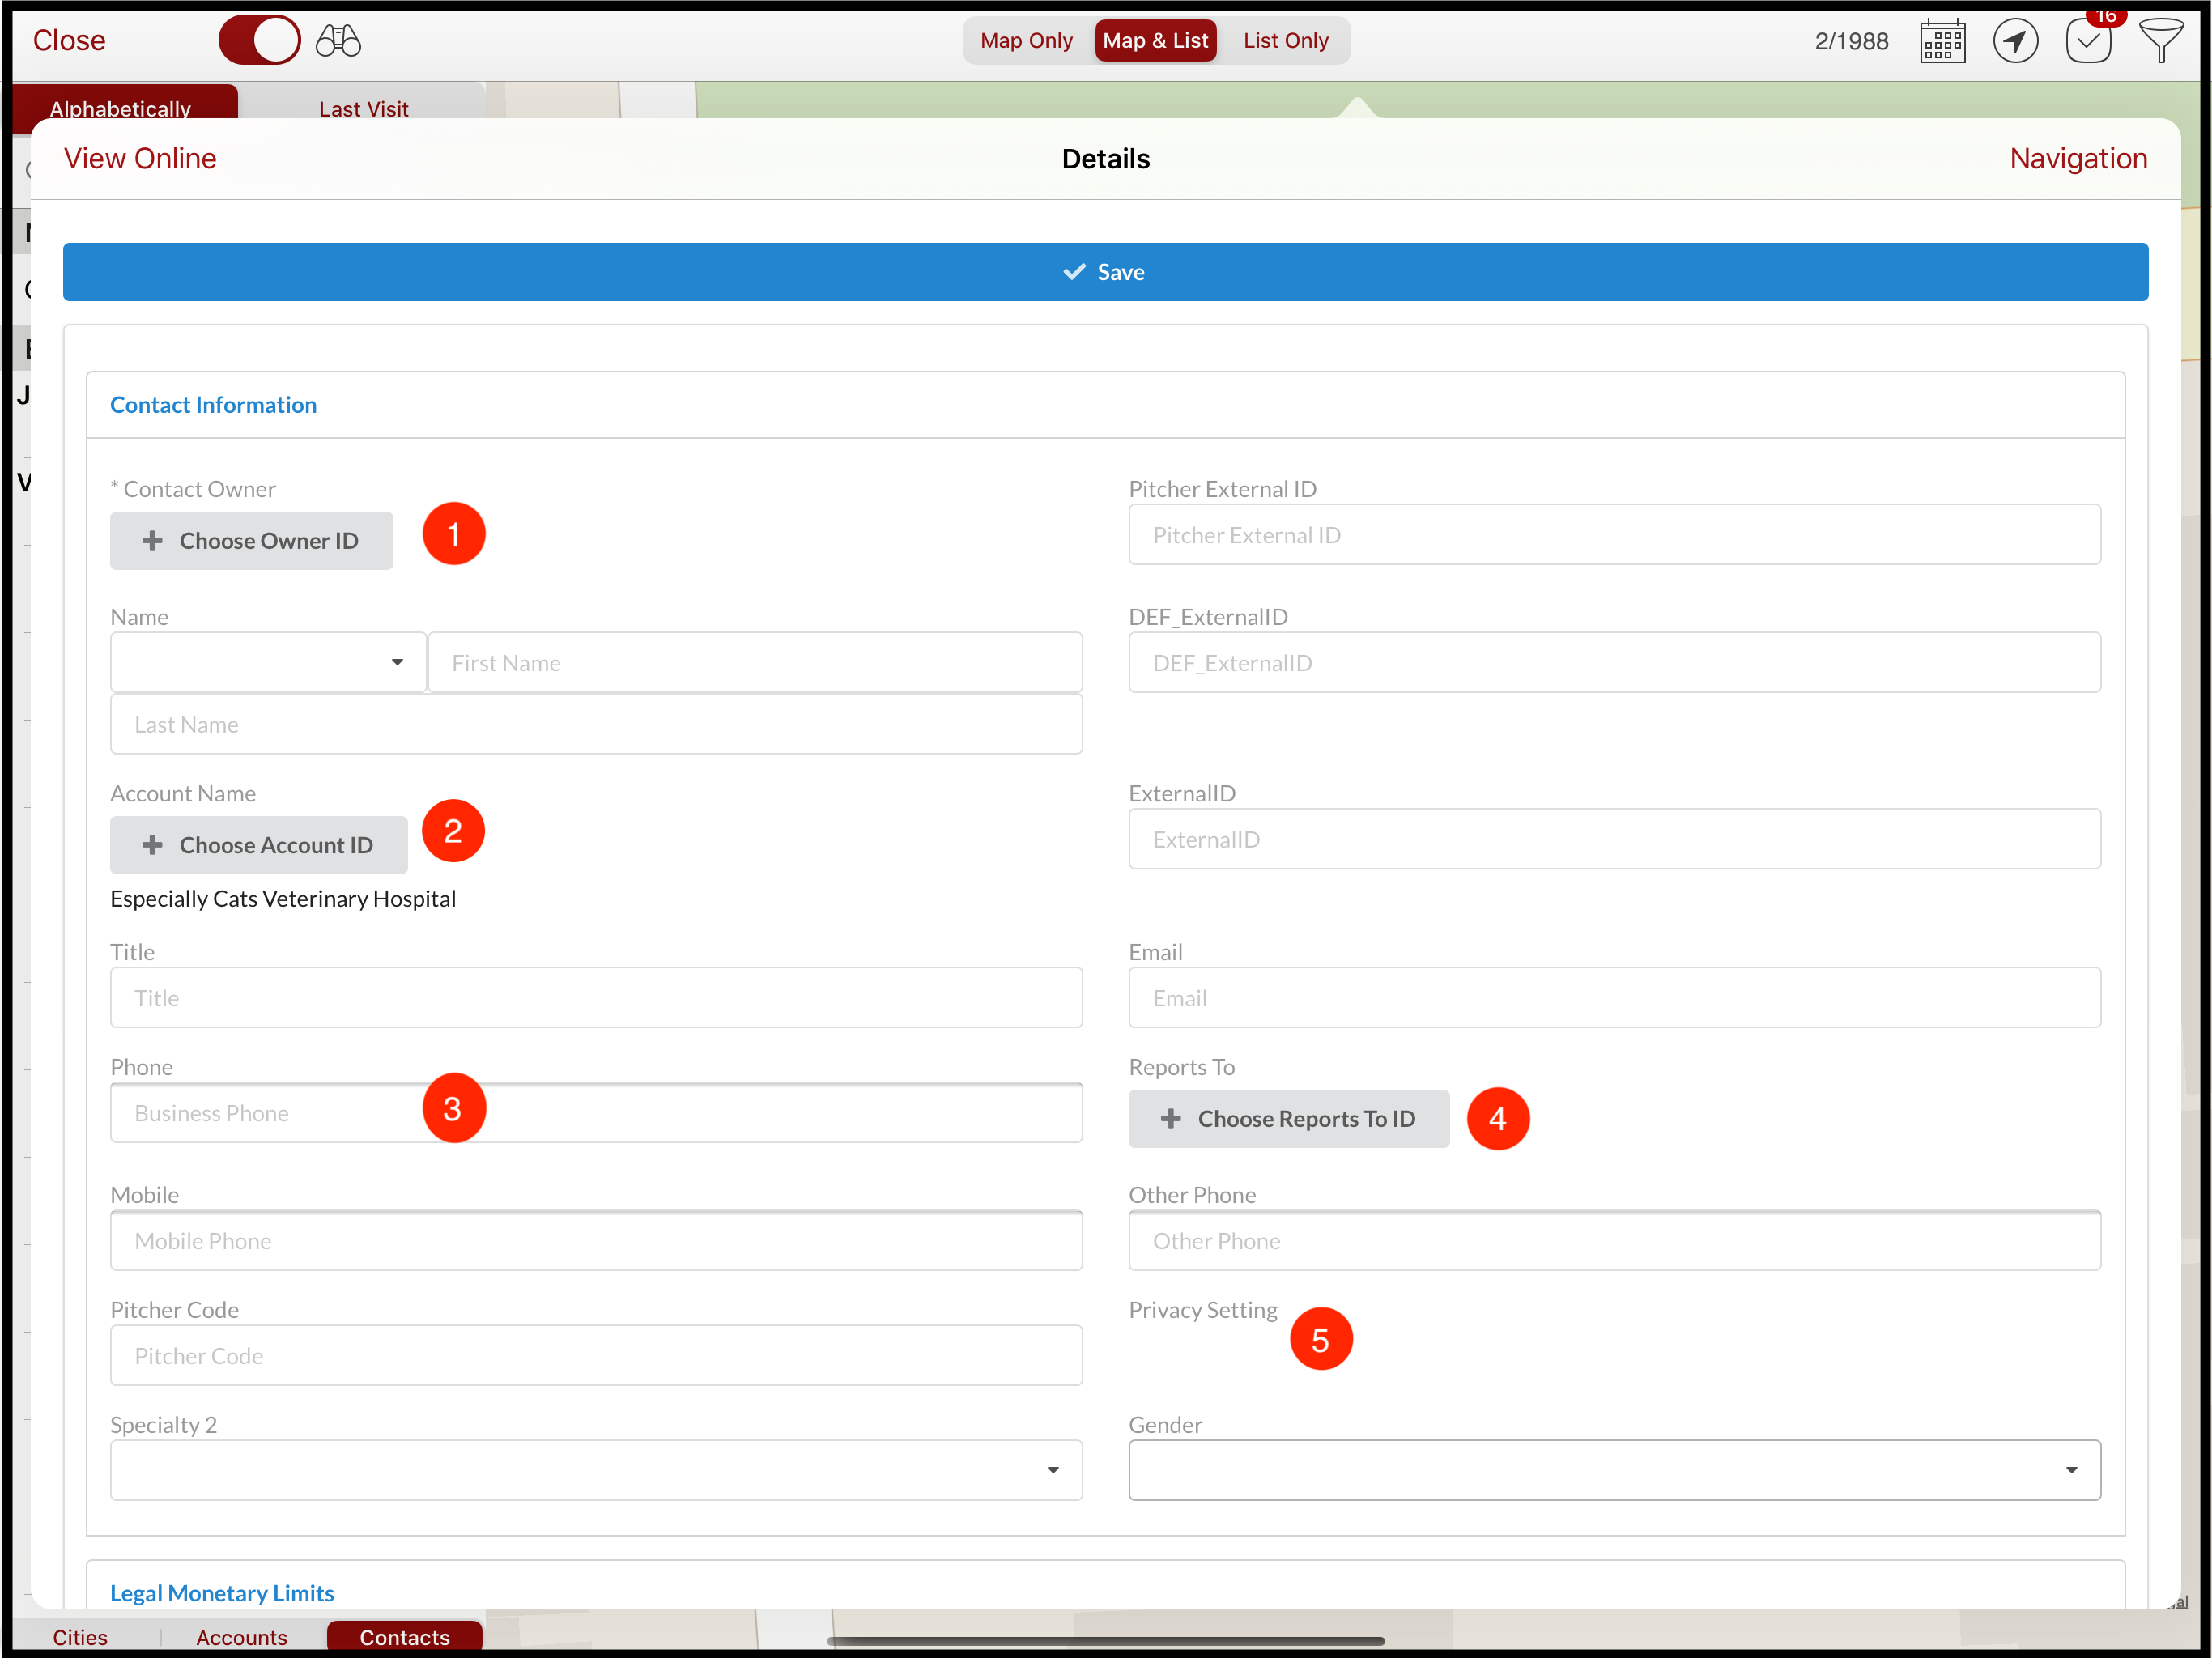Open the filter funnel icon
Image resolution: width=2212 pixels, height=1658 pixels.
2161,40
